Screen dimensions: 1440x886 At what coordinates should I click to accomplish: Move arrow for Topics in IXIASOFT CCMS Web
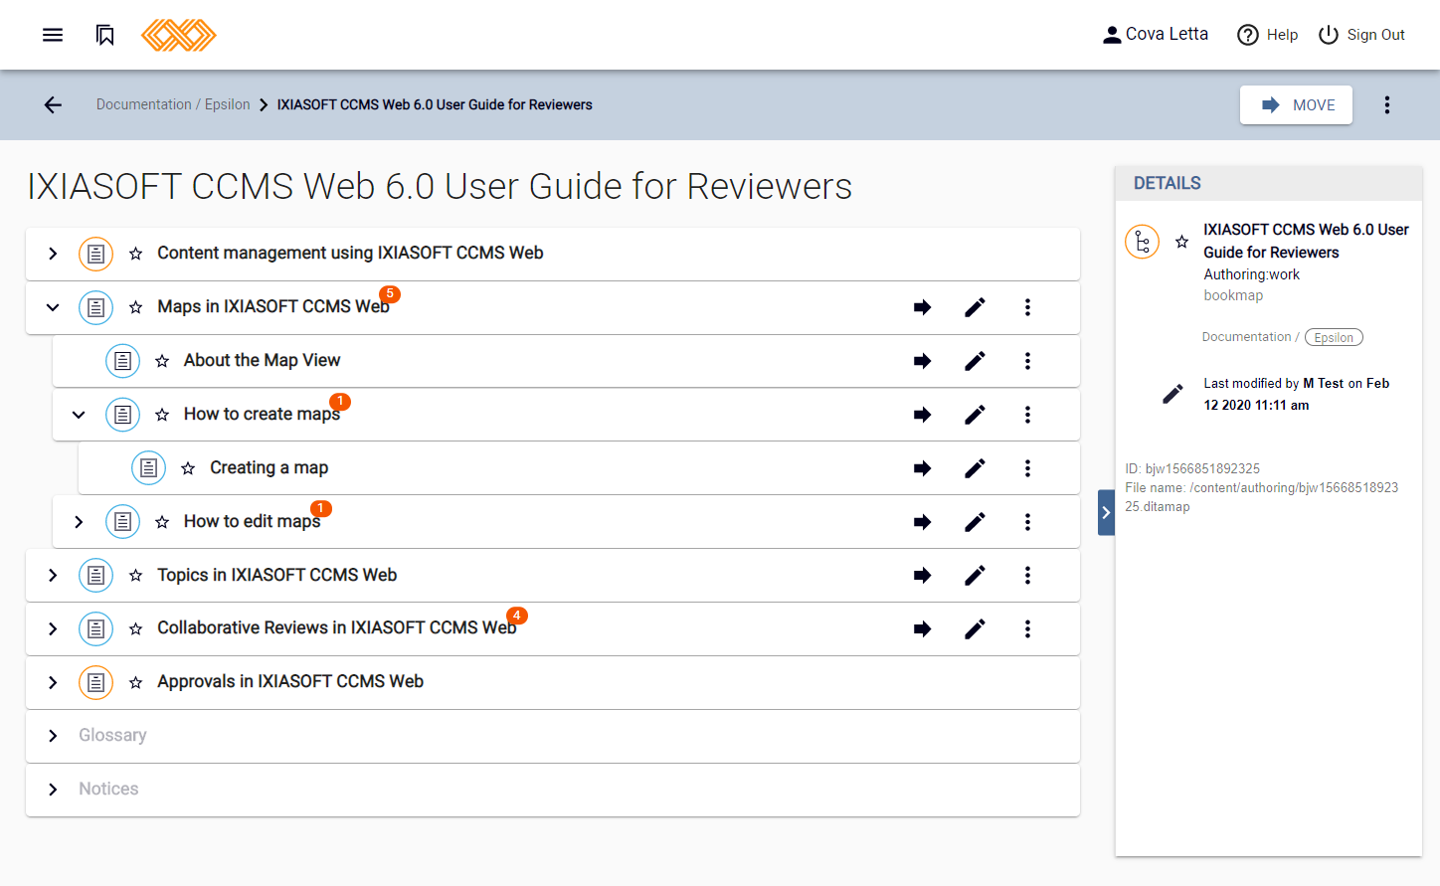(922, 576)
